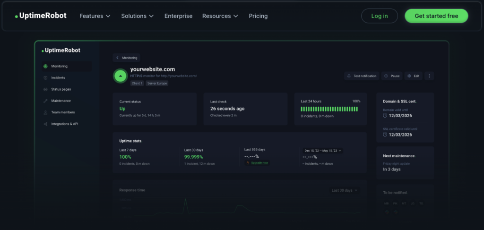Select the Client 1 tag

click(x=137, y=83)
